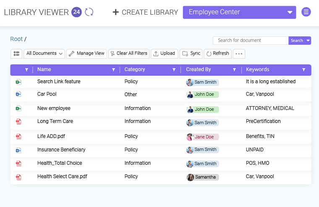The width and height of the screenshot is (319, 207).
Task: Click the 24 library count badge
Action: click(x=76, y=12)
